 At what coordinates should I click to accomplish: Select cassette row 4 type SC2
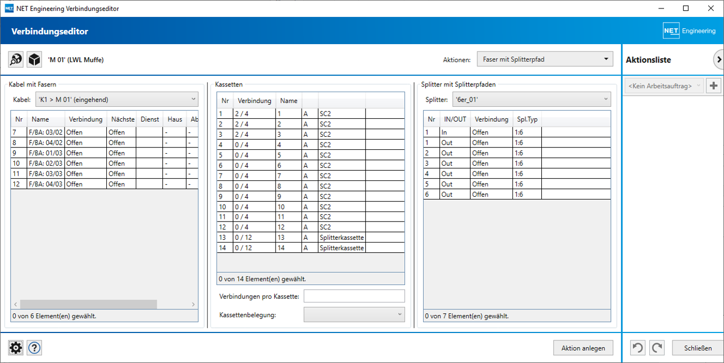click(311, 145)
